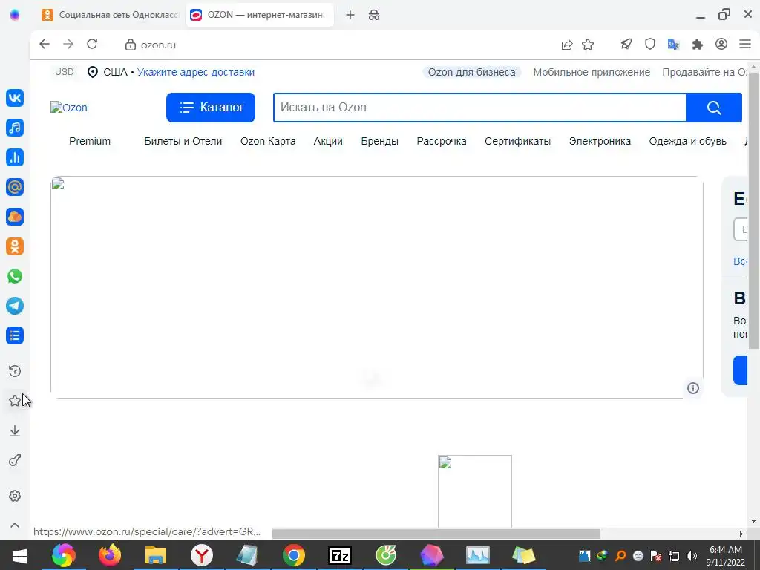Reload the ozon.ru page
This screenshot has height=570, width=760.
[92, 44]
